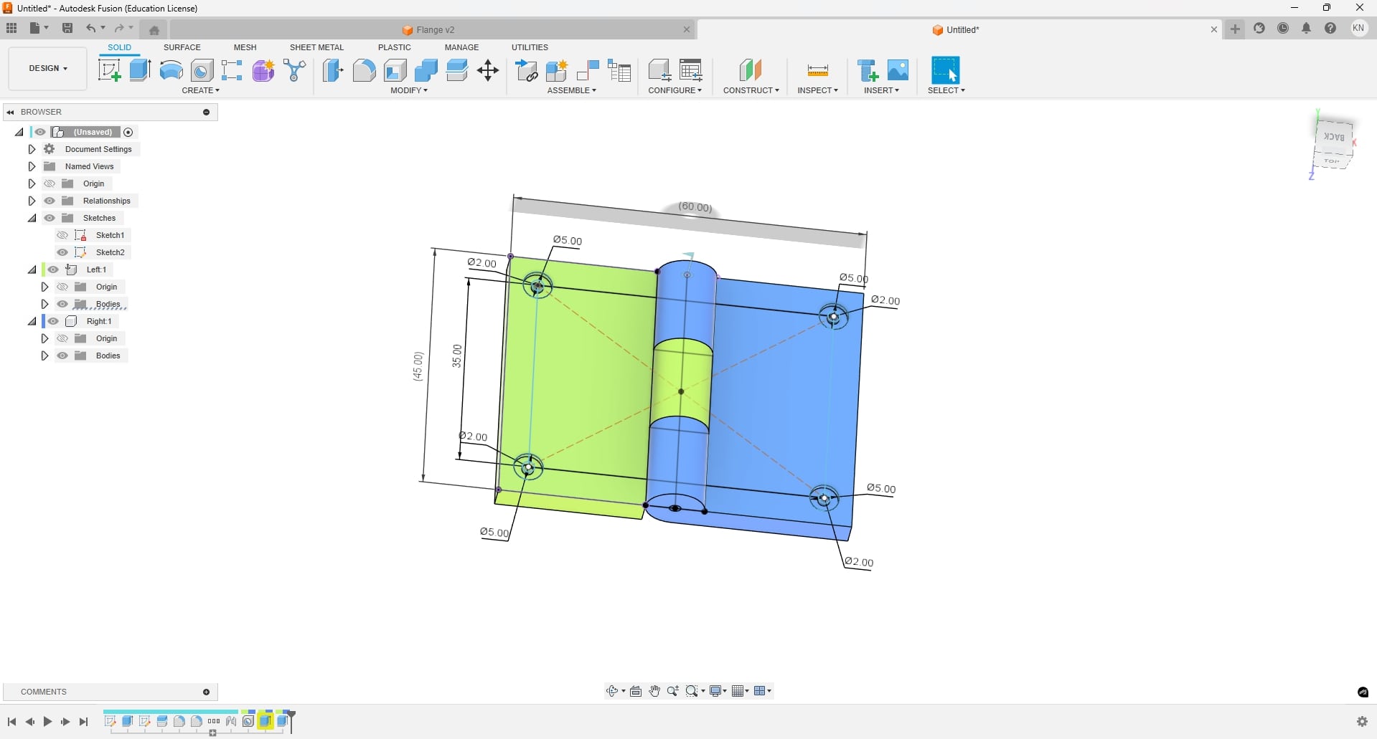This screenshot has width=1377, height=739.
Task: Close the Flange v2 tab
Action: pyautogui.click(x=687, y=30)
